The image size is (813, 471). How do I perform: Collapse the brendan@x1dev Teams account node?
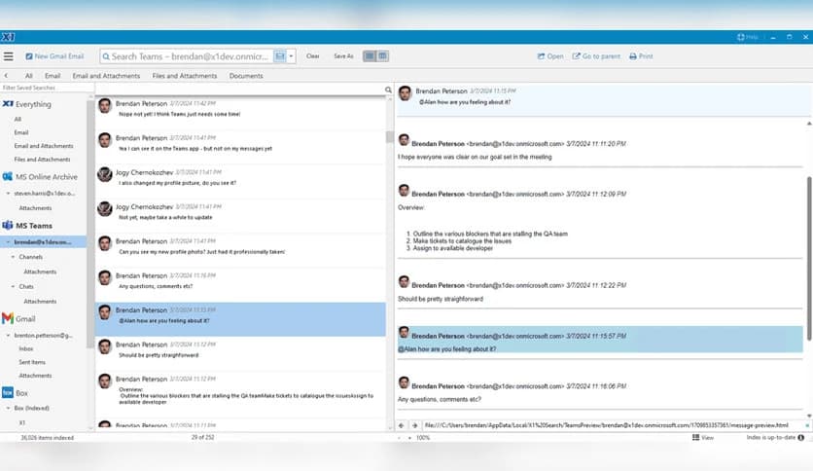point(9,241)
